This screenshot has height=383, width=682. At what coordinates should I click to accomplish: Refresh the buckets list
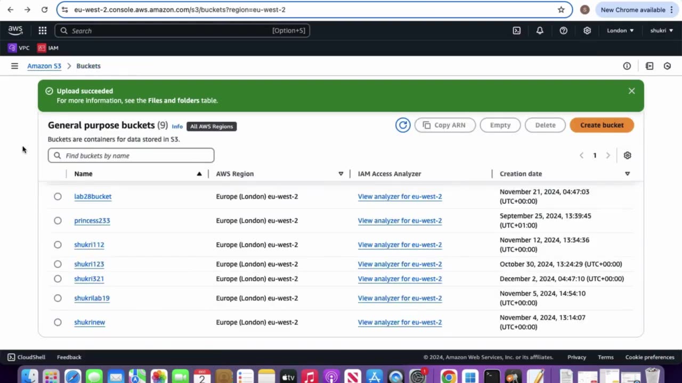click(403, 125)
